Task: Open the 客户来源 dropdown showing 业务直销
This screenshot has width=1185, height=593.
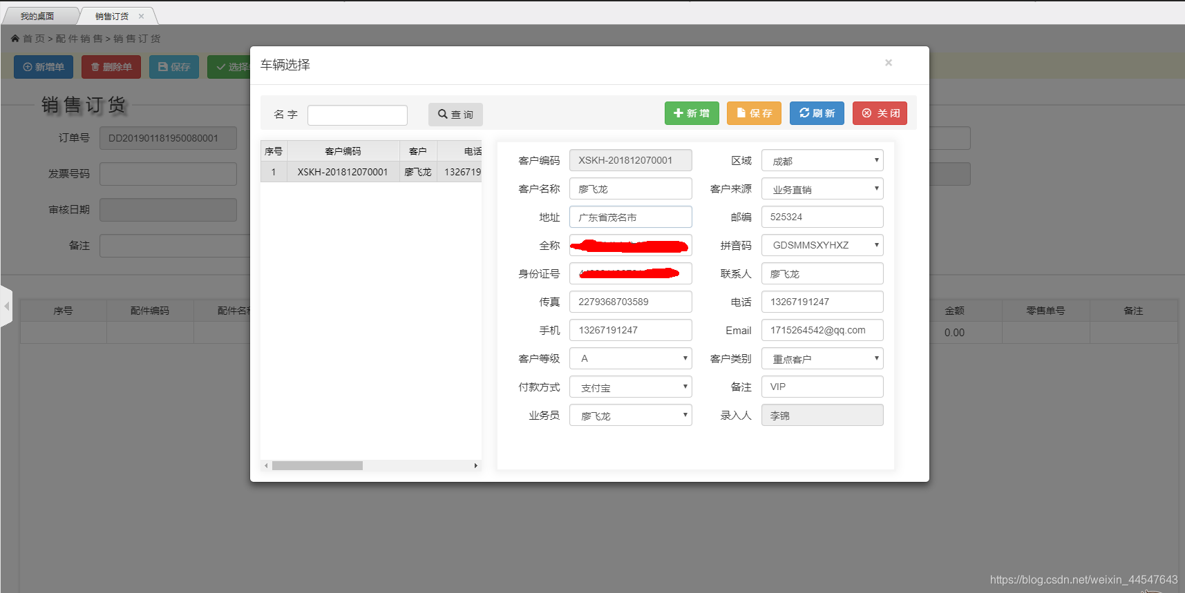Action: click(x=822, y=188)
